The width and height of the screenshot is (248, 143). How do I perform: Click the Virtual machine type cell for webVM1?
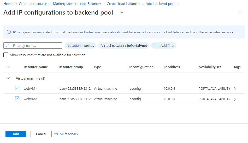coord(105,88)
